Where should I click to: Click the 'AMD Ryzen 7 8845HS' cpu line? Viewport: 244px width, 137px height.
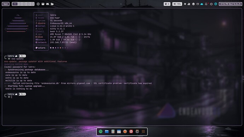(71, 34)
